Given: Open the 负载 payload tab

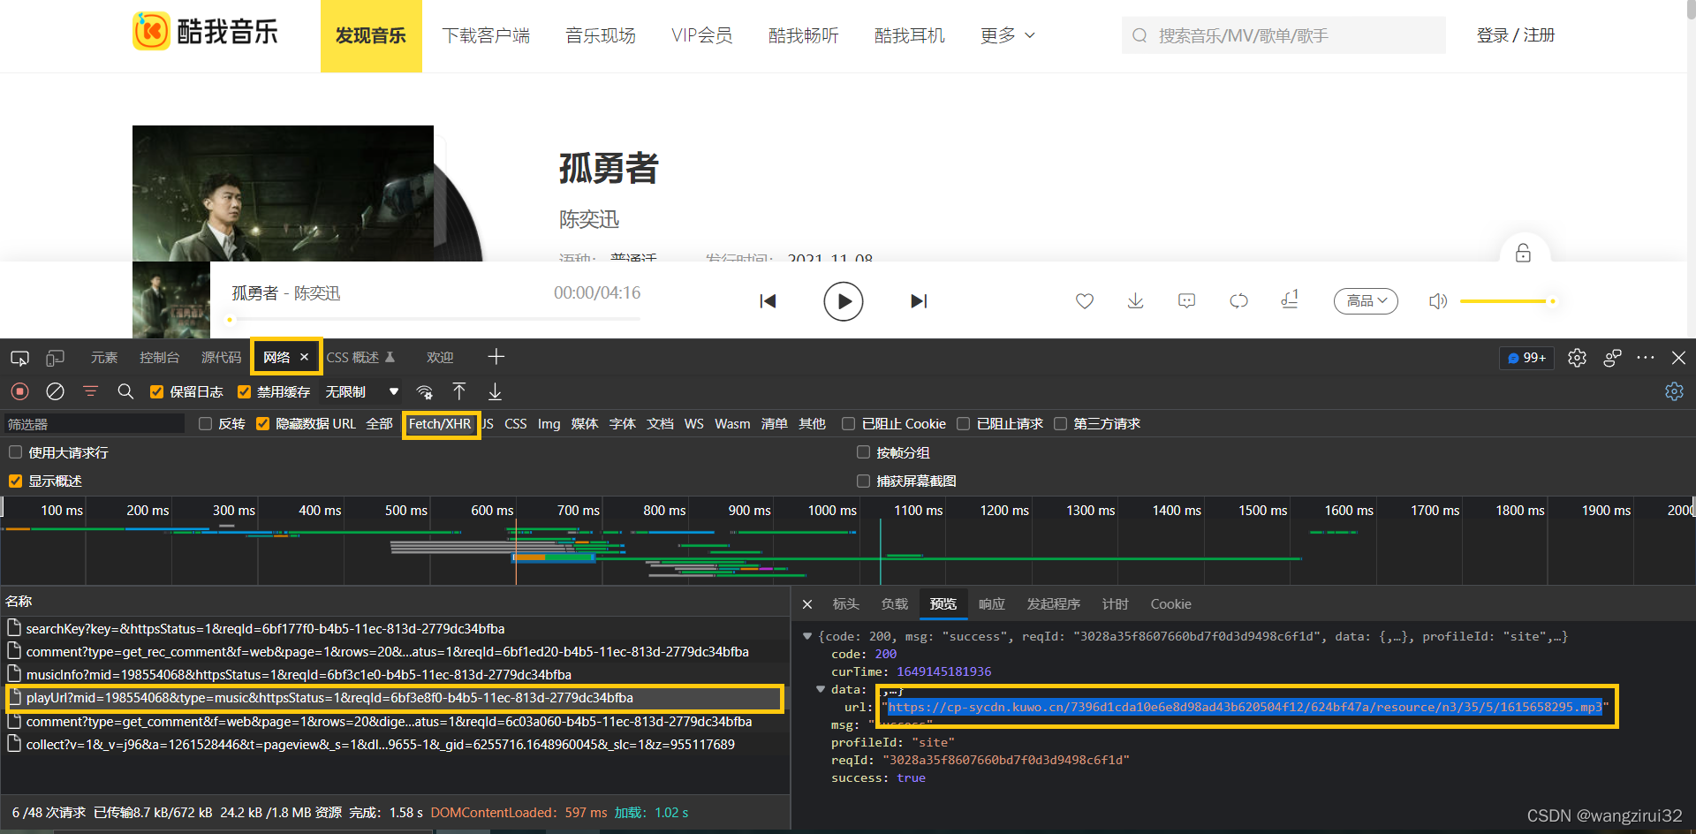Looking at the screenshot, I should pyautogui.click(x=894, y=604).
